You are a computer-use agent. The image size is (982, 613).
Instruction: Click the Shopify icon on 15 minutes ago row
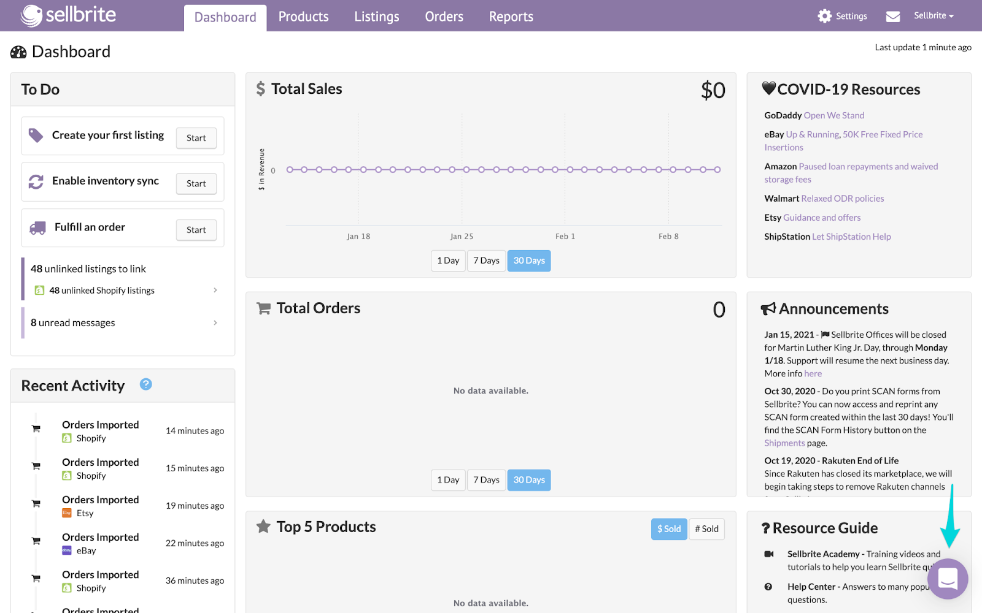pyautogui.click(x=67, y=476)
